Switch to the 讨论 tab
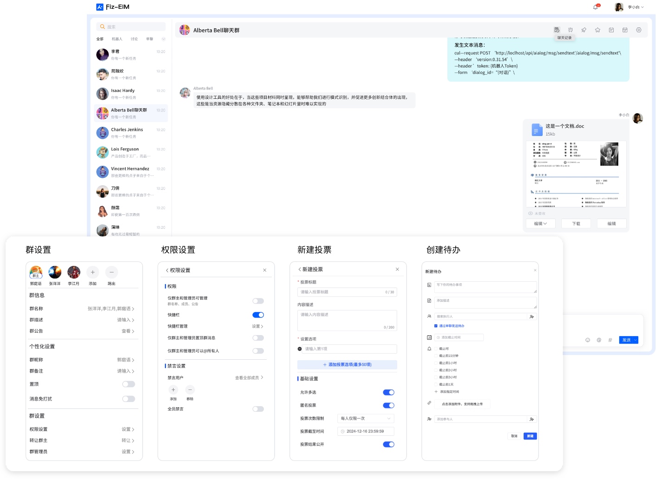The image size is (656, 479). click(x=134, y=39)
